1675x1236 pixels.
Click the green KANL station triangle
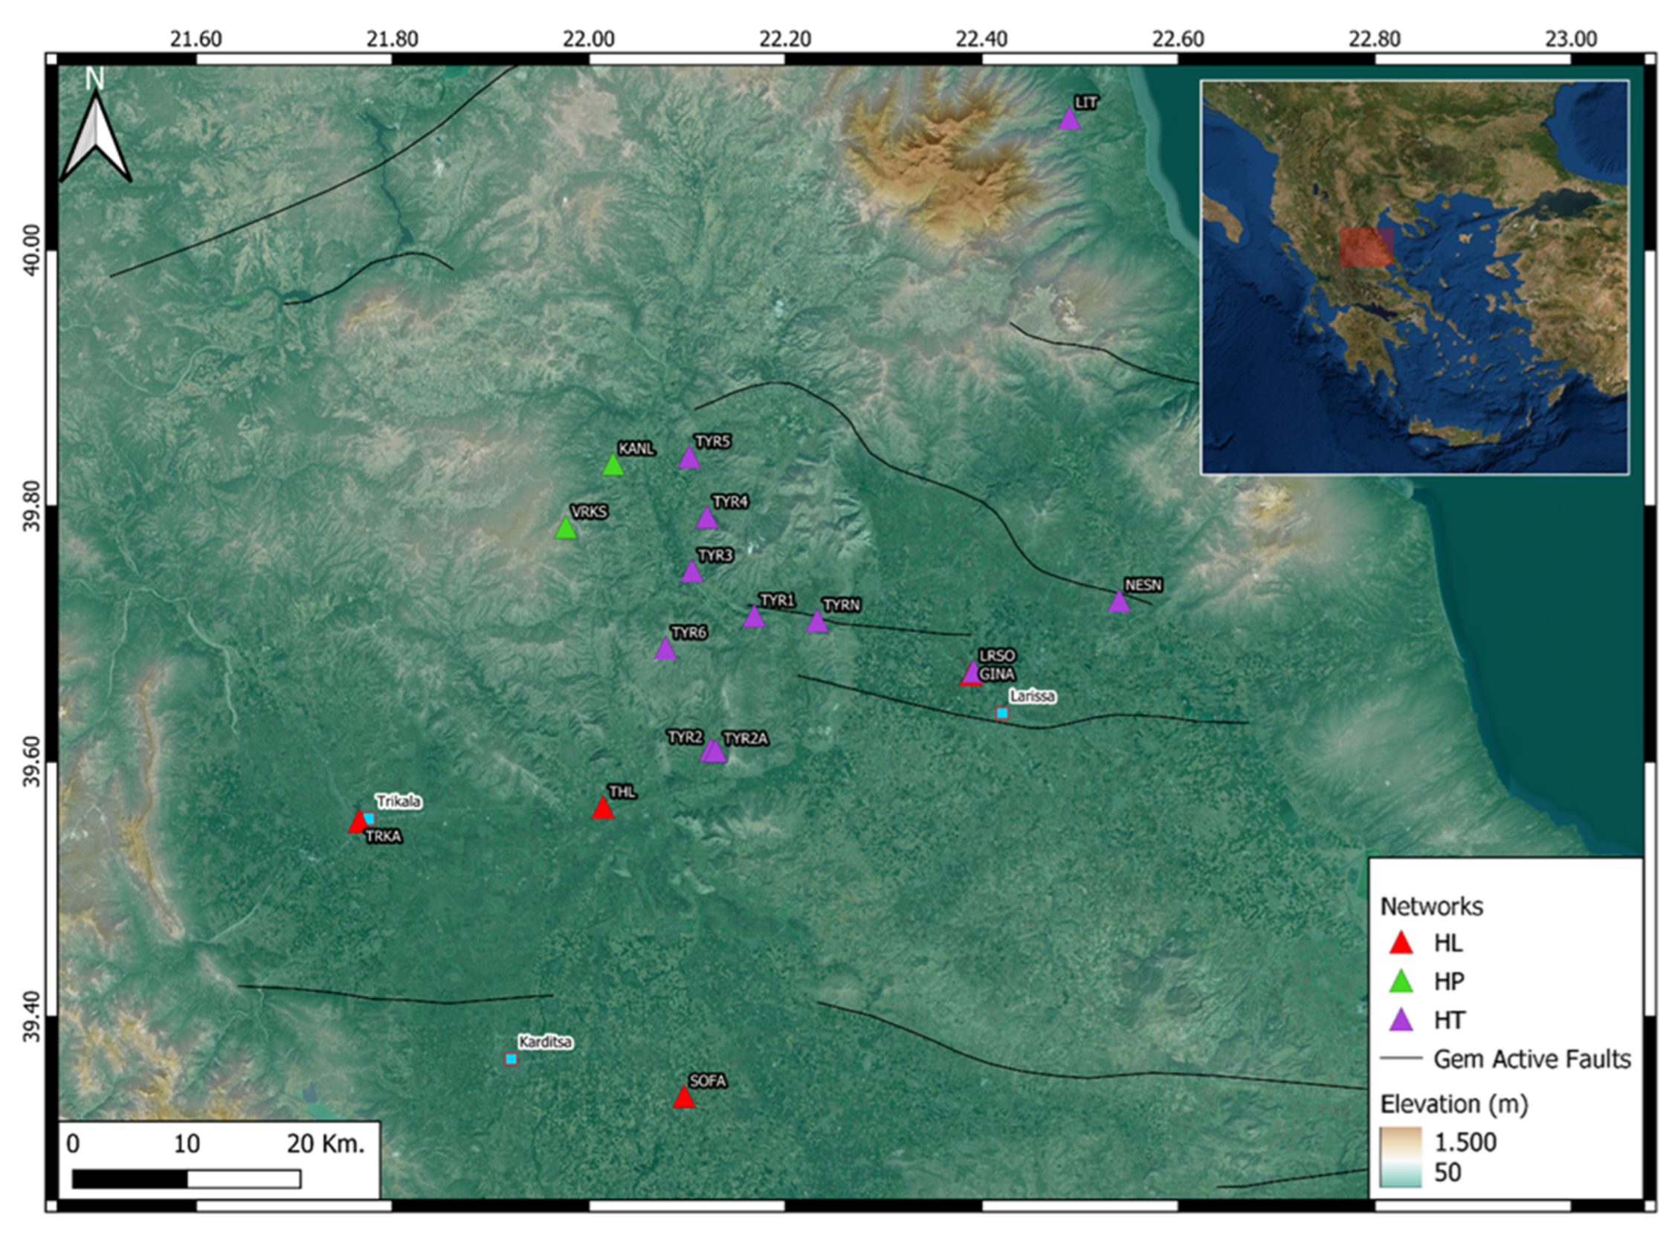pos(613,466)
